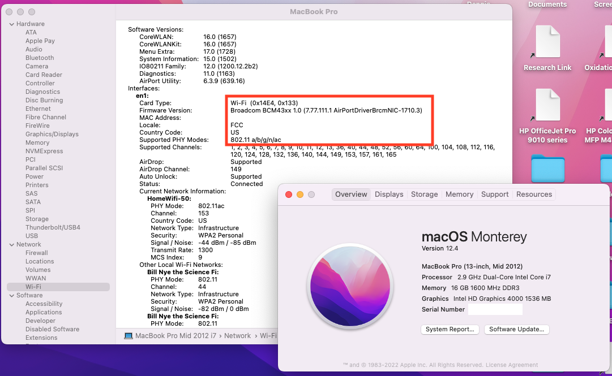Select ATA in the Hardware list
Screen dimensions: 612x376
[31, 32]
